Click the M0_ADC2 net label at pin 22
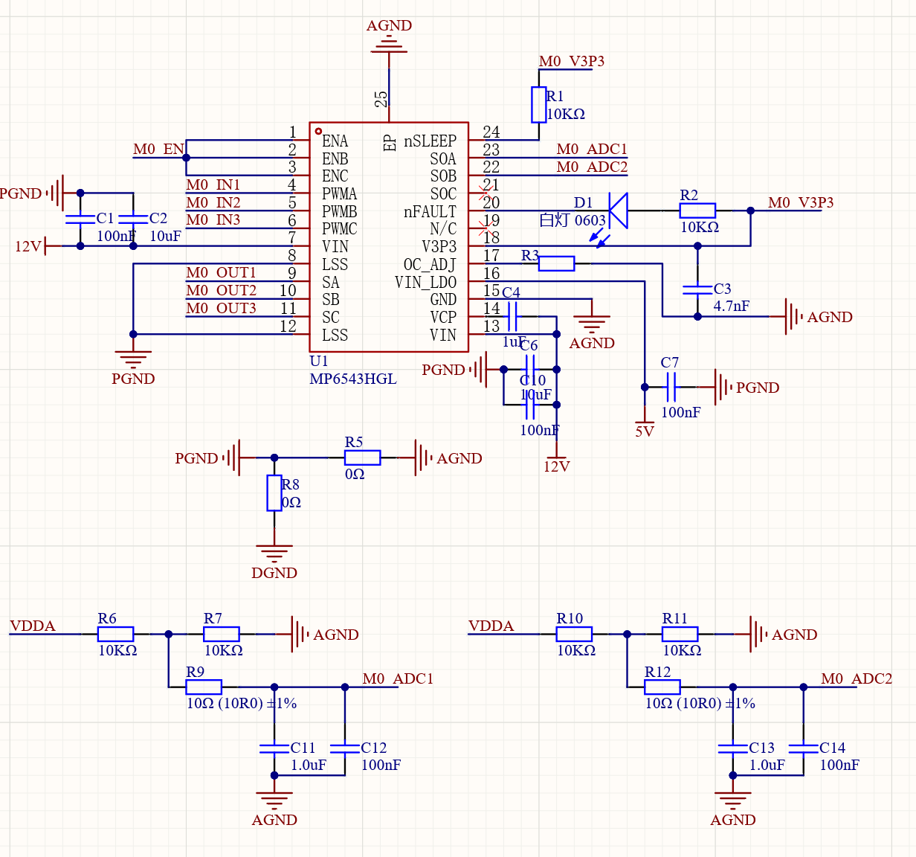916x857 pixels. tap(592, 167)
